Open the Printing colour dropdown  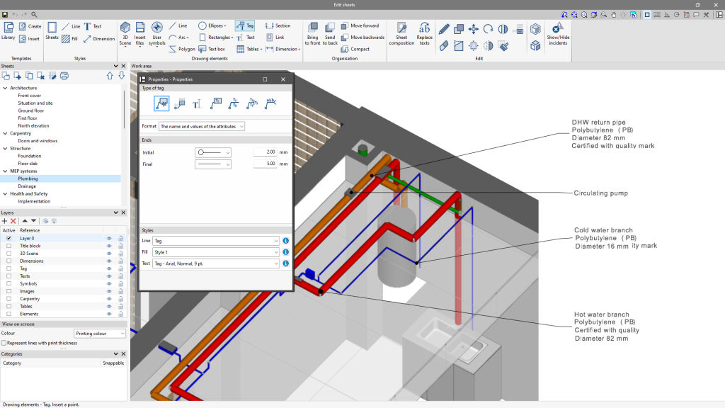point(100,334)
